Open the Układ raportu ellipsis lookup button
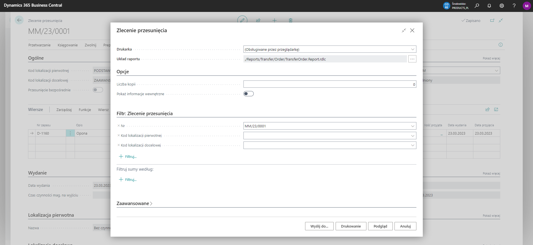533x245 pixels. 412,59
